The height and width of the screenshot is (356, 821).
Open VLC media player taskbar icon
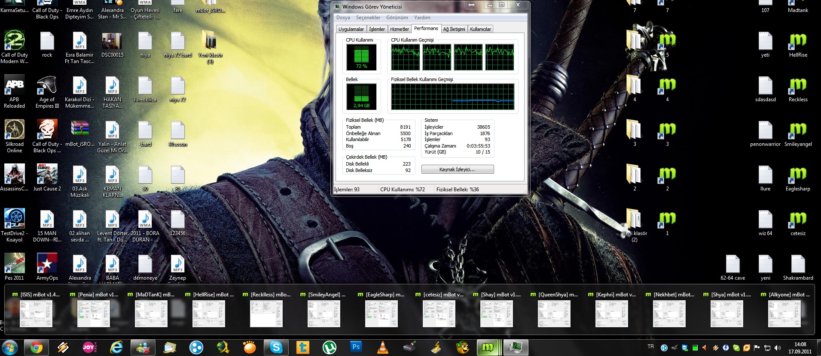[x=382, y=347]
